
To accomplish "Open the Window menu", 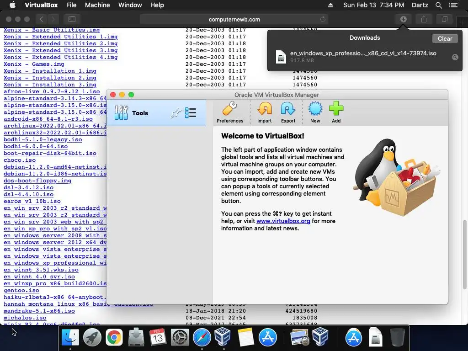I will [x=130, y=5].
